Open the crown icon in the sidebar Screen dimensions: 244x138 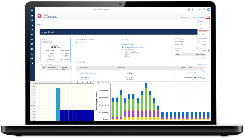pyautogui.click(x=32, y=20)
